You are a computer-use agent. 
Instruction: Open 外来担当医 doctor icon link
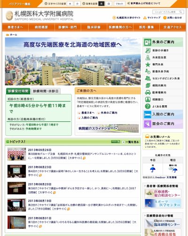click(148, 58)
